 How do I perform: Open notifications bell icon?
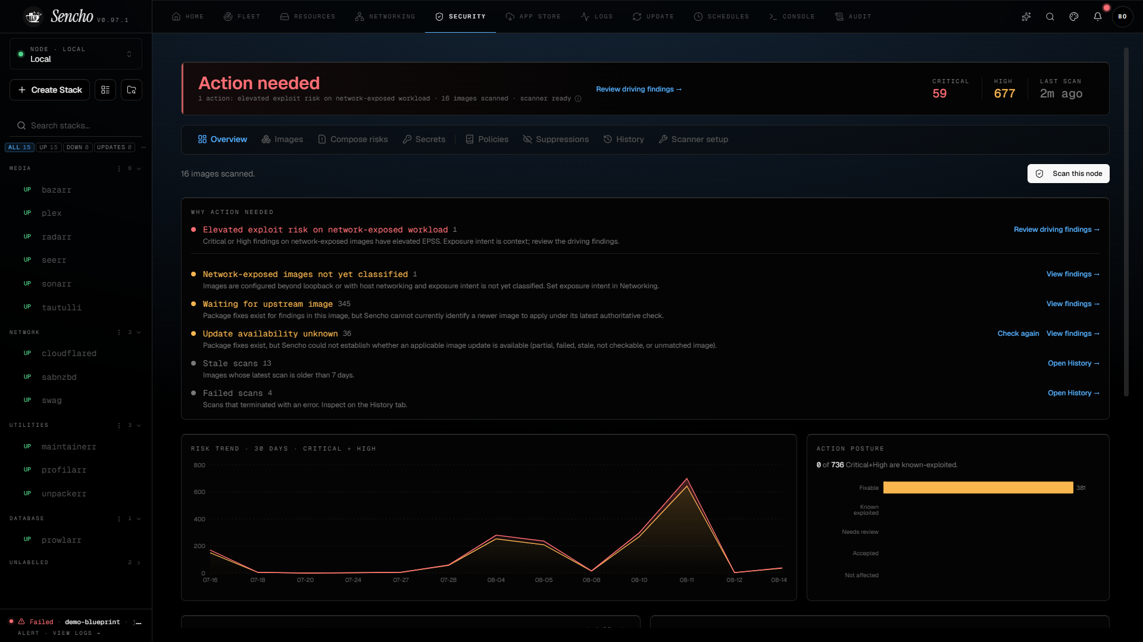click(1098, 17)
